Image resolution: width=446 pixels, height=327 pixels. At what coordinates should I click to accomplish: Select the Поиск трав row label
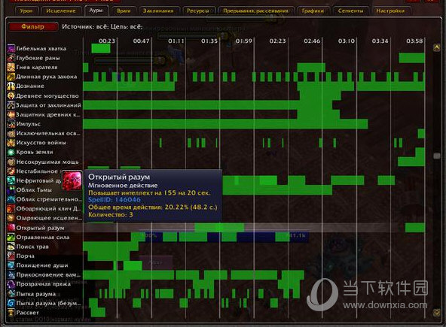pos(32,247)
